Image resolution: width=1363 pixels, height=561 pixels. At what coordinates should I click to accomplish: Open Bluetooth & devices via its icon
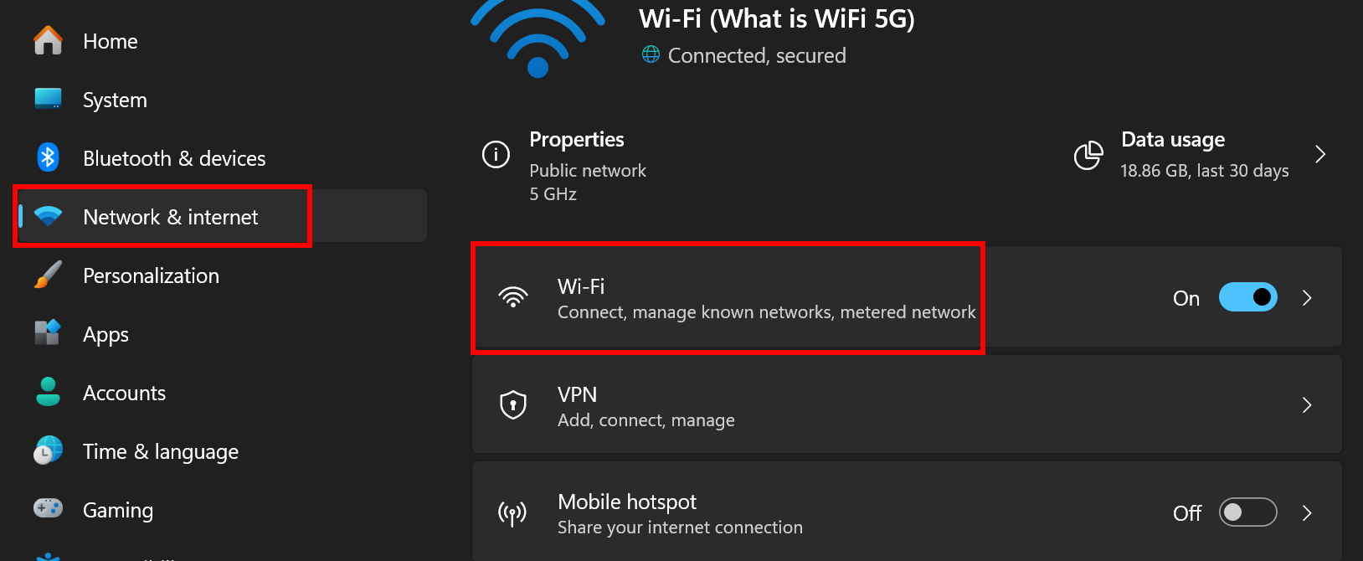pyautogui.click(x=48, y=157)
